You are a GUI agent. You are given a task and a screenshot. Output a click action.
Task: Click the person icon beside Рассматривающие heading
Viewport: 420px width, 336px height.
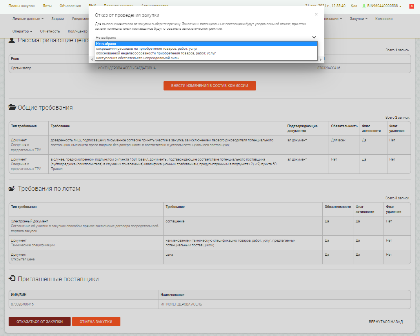pyautogui.click(x=12, y=40)
